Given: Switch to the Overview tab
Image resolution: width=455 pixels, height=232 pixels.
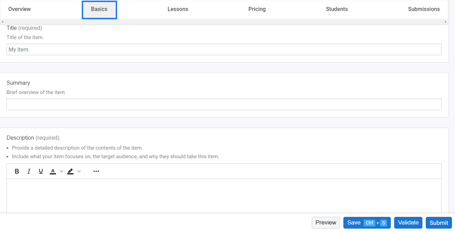Looking at the screenshot, I should tap(20, 9).
